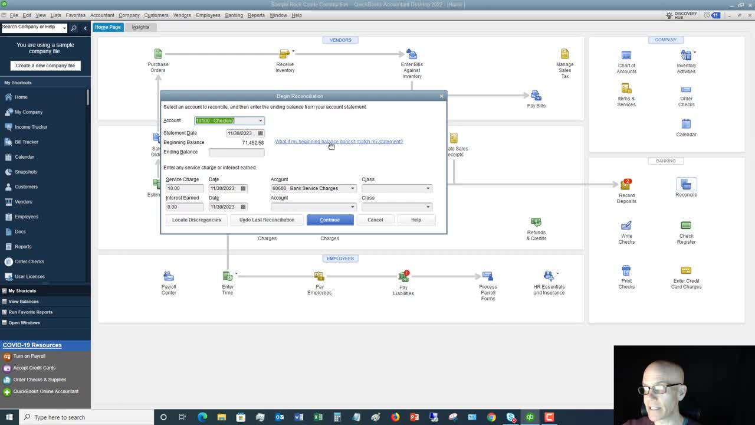Open beginning balance mismatch help link
Image resolution: width=755 pixels, height=425 pixels.
[339, 142]
